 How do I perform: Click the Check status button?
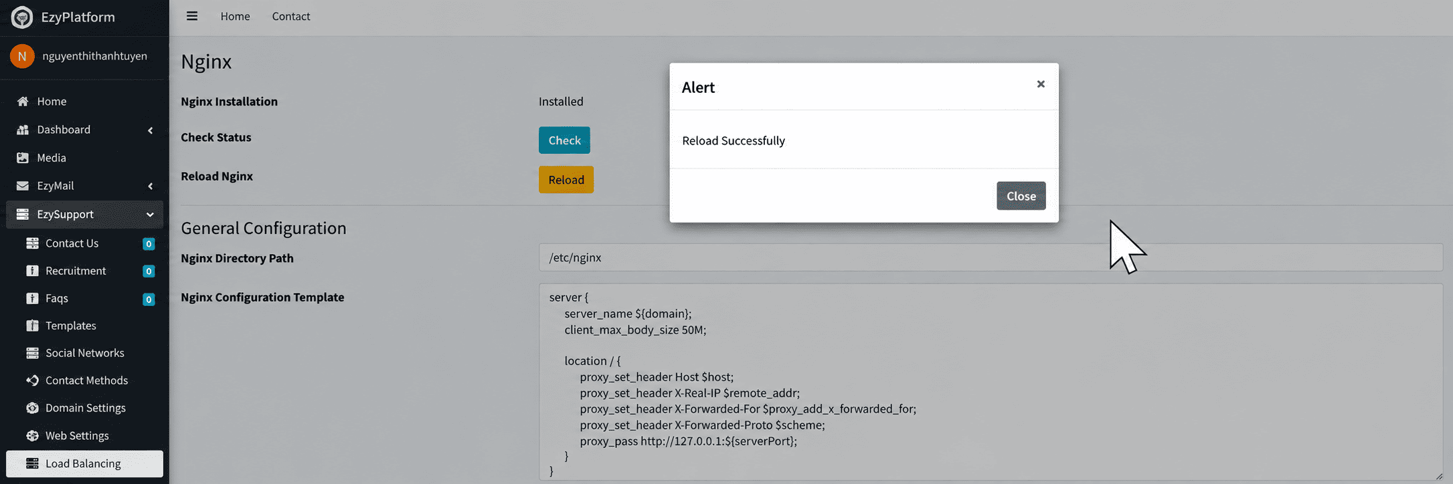tap(564, 140)
